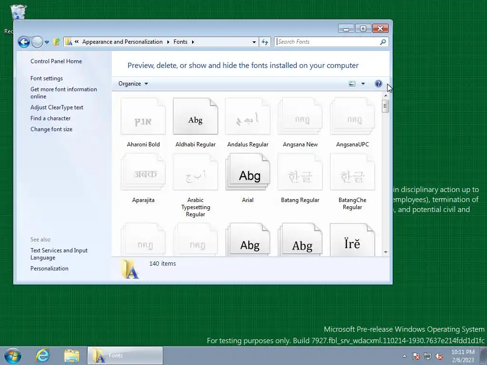
Task: Open the Organize dropdown menu
Action: pyautogui.click(x=133, y=84)
